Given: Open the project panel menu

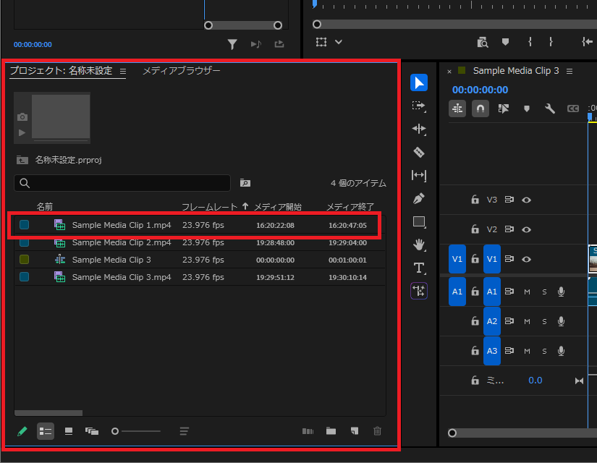Looking at the screenshot, I should click(x=123, y=71).
